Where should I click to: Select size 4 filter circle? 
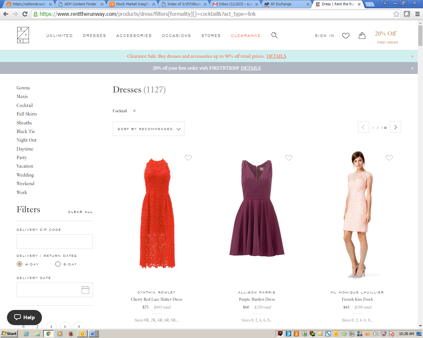click(51, 326)
